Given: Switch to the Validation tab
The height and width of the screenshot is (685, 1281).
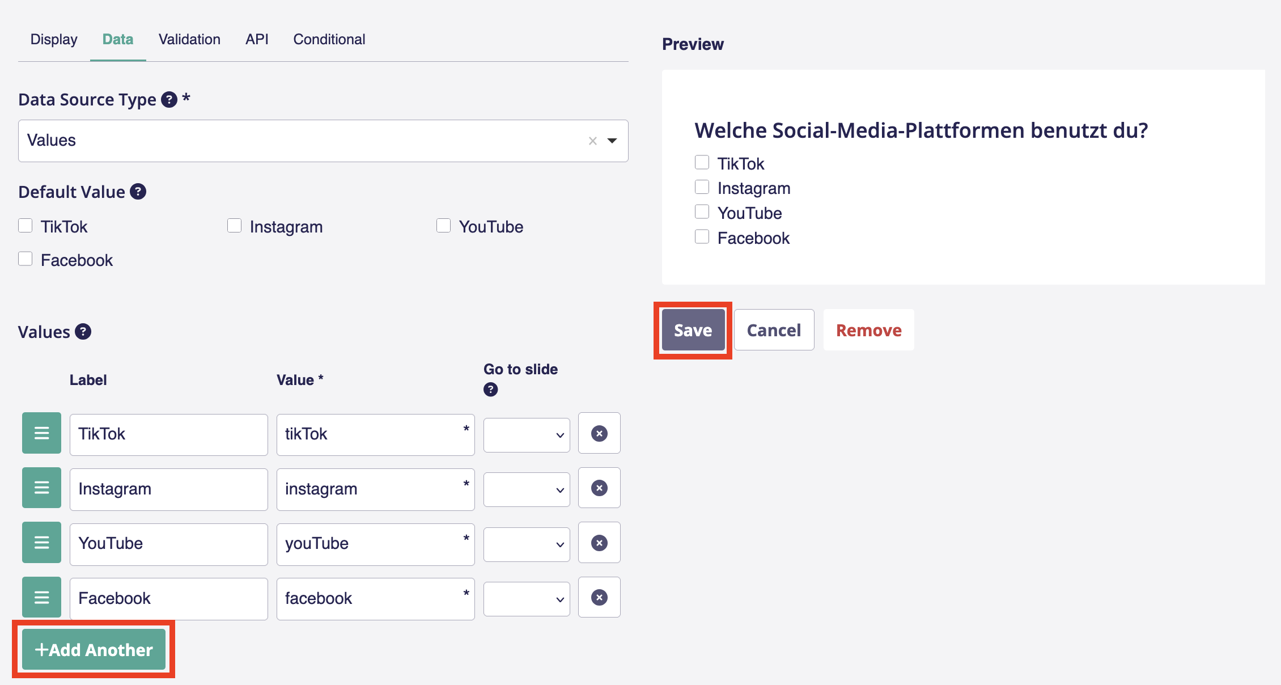Looking at the screenshot, I should pyautogui.click(x=189, y=39).
